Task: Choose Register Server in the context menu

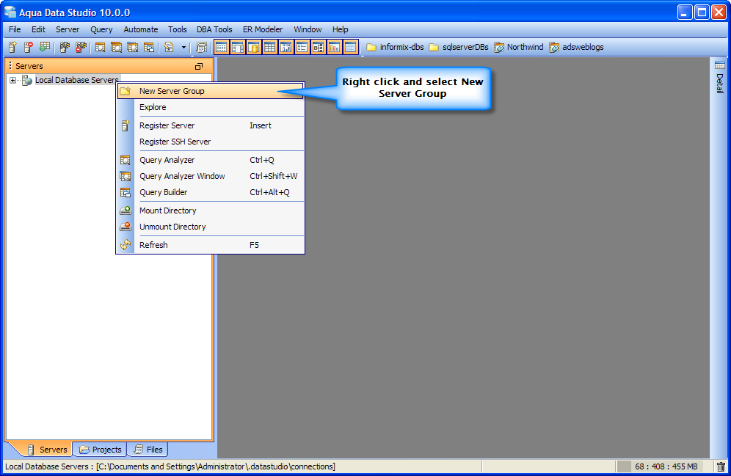Action: coord(210,125)
